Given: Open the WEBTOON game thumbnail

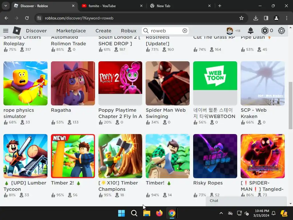Looking at the screenshot, I should click(215, 83).
